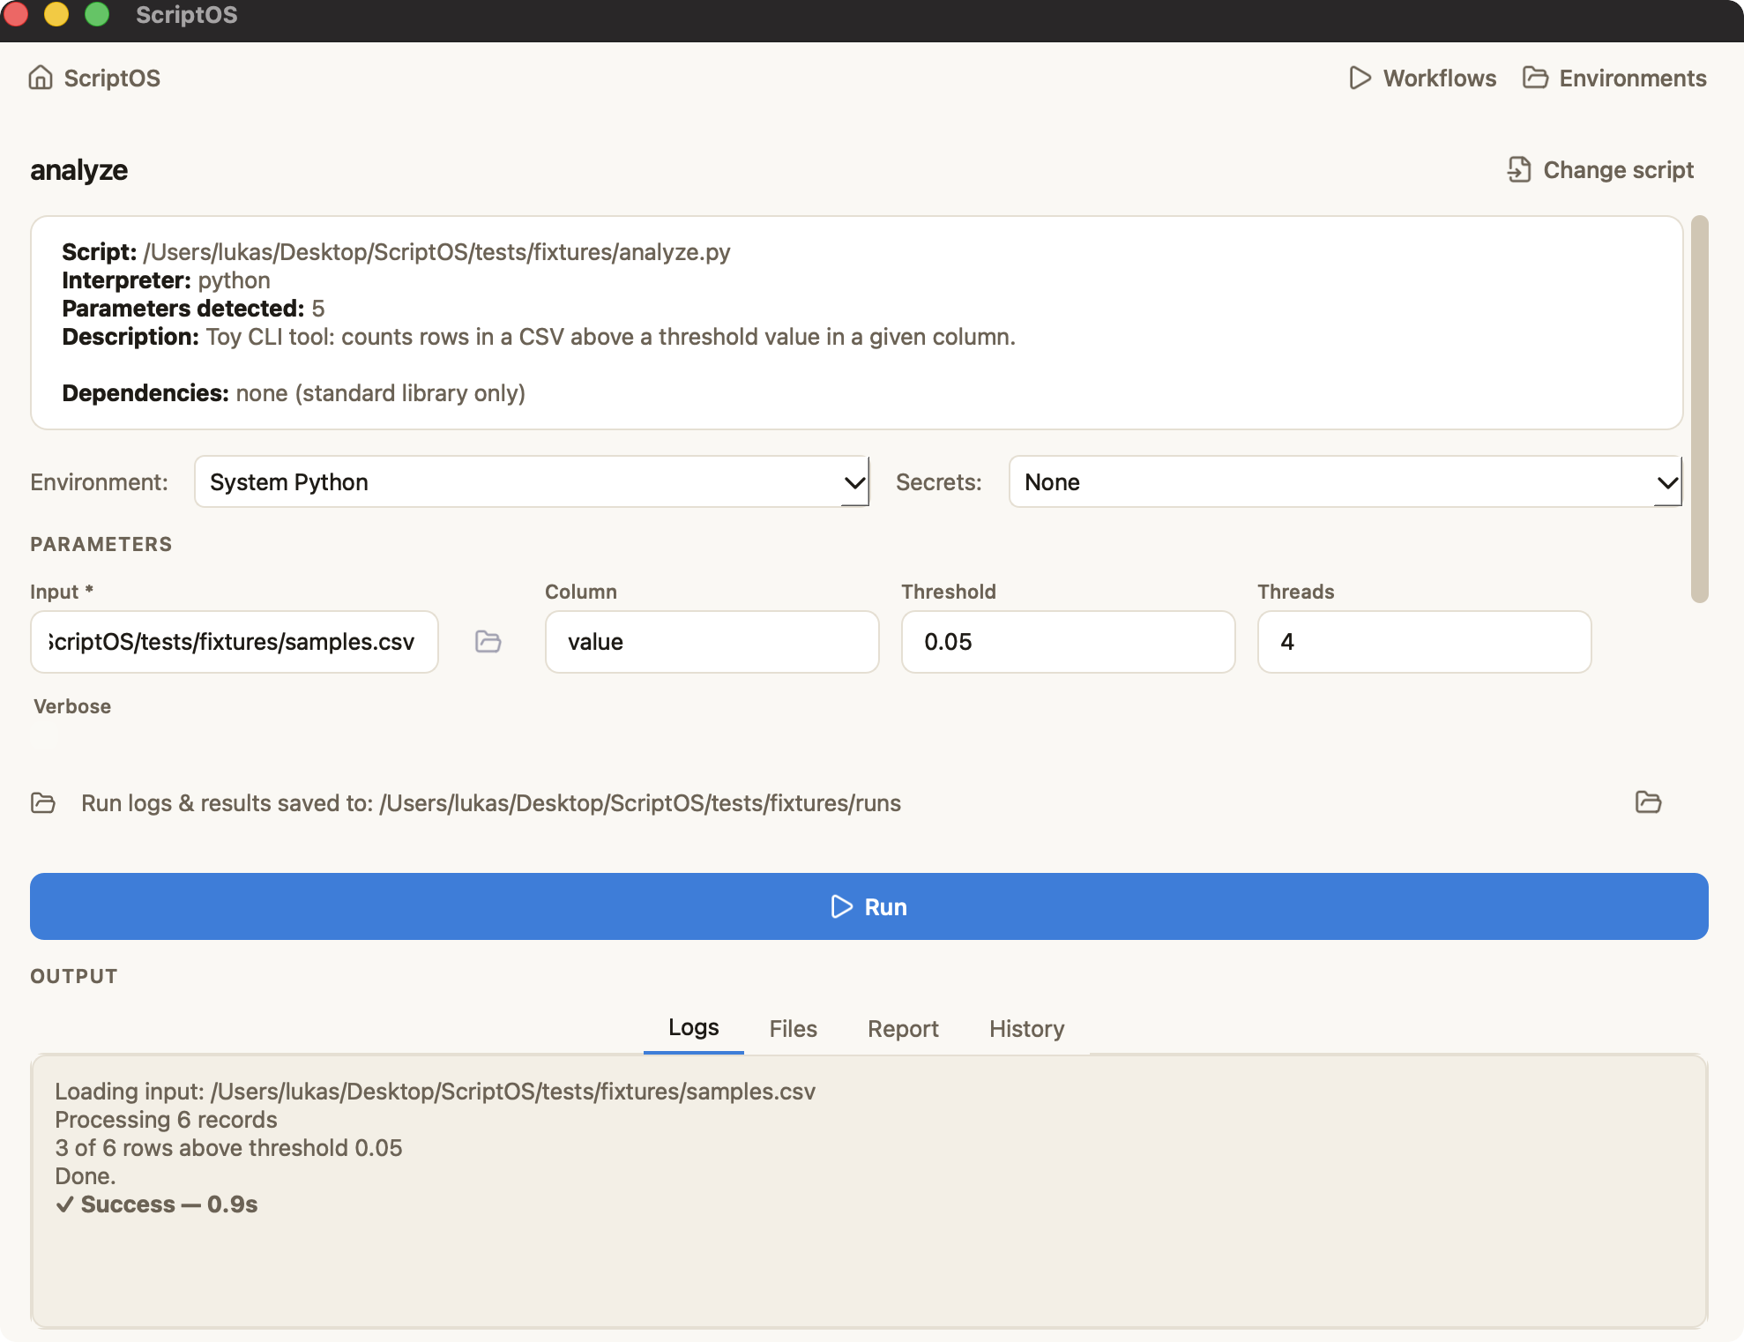Image resolution: width=1744 pixels, height=1342 pixels.
Task: Click the play icon inside Run button
Action: point(842,906)
